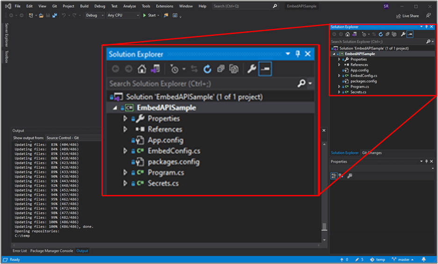The image size is (438, 264).
Task: Open the Debug configuration dropdown
Action: point(95,15)
